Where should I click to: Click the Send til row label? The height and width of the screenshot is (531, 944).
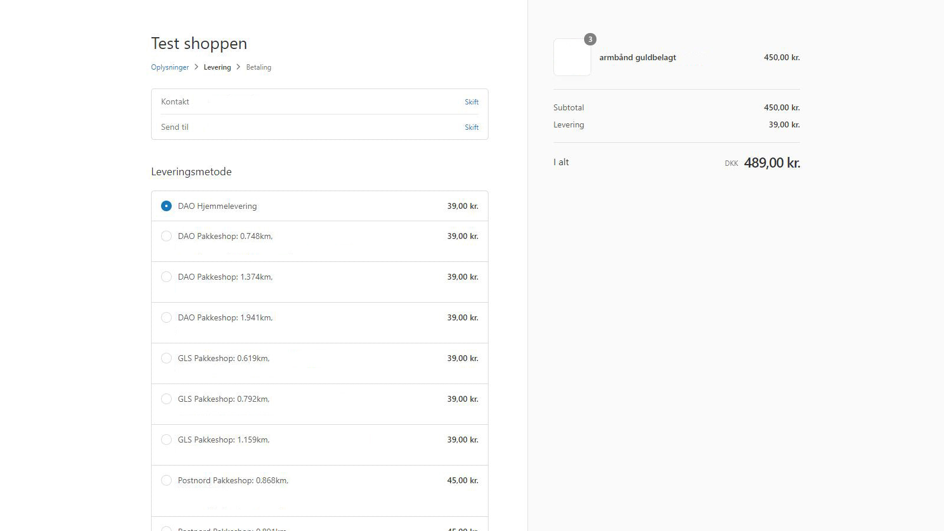pyautogui.click(x=175, y=127)
